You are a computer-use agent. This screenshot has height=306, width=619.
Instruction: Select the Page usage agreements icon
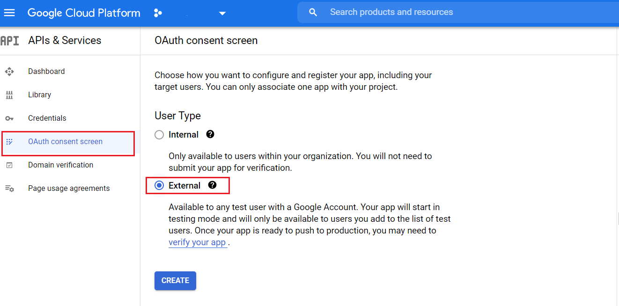(9, 188)
